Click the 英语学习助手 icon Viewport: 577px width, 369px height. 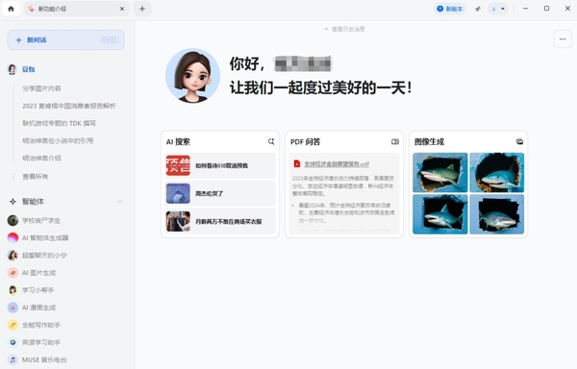pyautogui.click(x=13, y=342)
